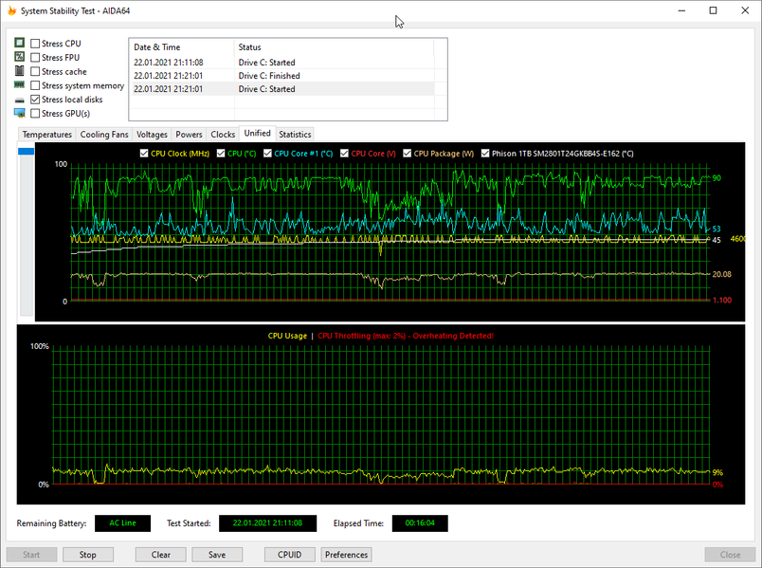Click the memory module icon beside Stress system memory

coord(19,86)
